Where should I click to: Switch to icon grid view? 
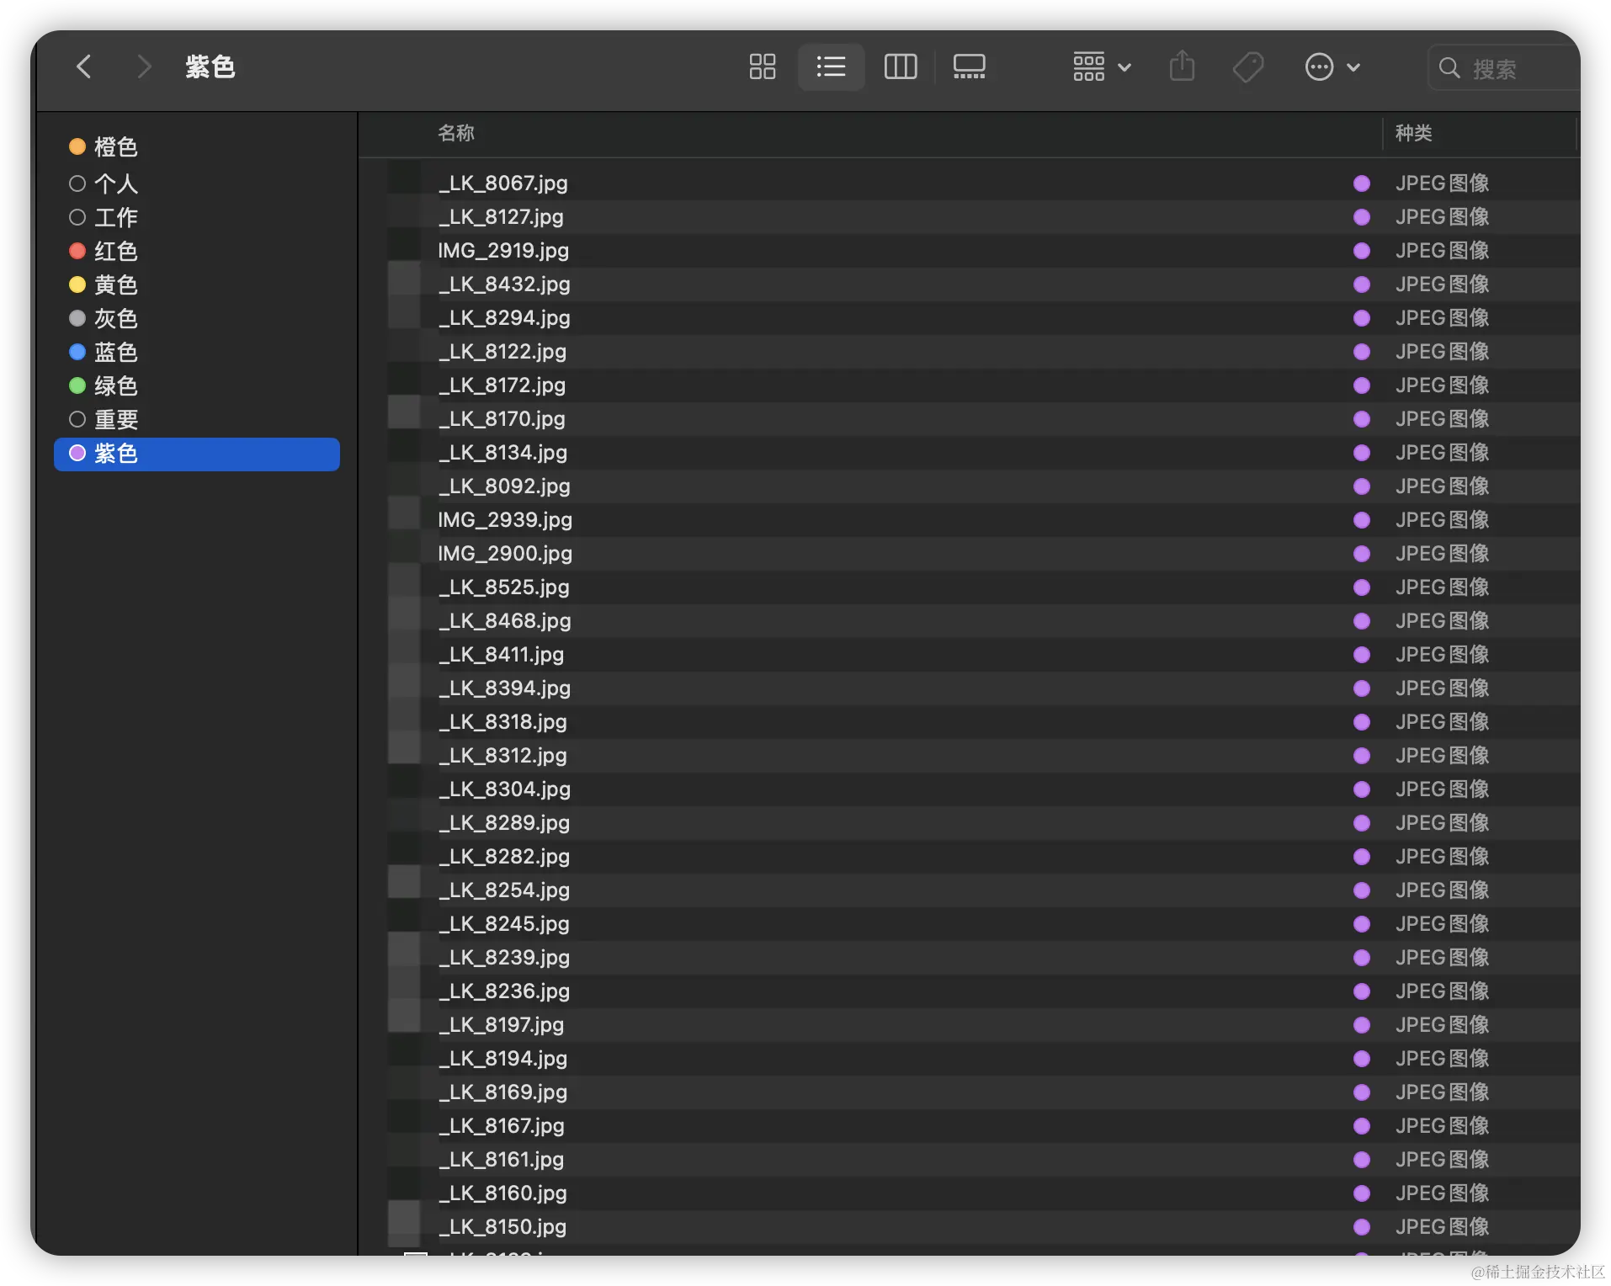tap(763, 66)
